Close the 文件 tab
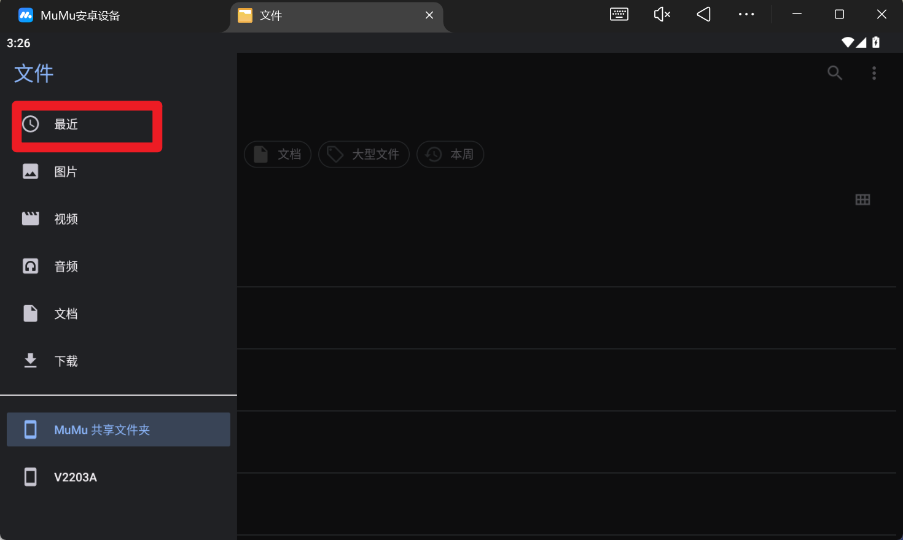Screen dimensions: 903x540 point(429,15)
